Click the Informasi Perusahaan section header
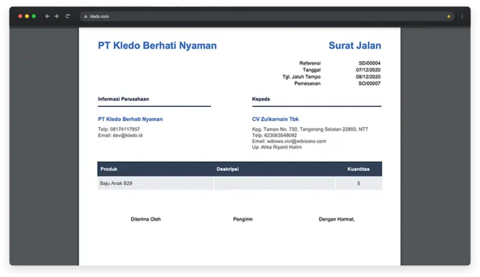 click(x=123, y=99)
